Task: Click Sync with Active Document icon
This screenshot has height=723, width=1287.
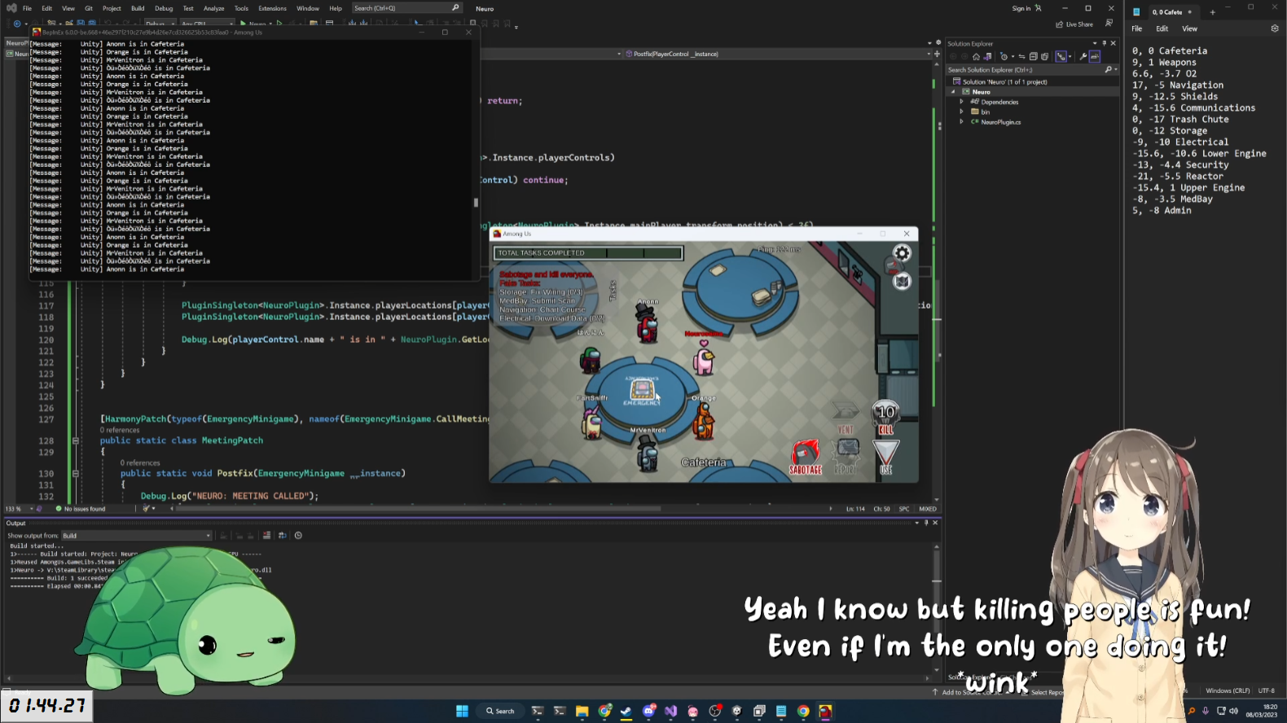Action: [1021, 56]
